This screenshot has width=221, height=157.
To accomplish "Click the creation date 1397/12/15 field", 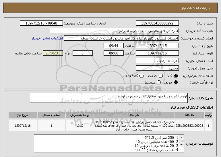I will [157, 46].
